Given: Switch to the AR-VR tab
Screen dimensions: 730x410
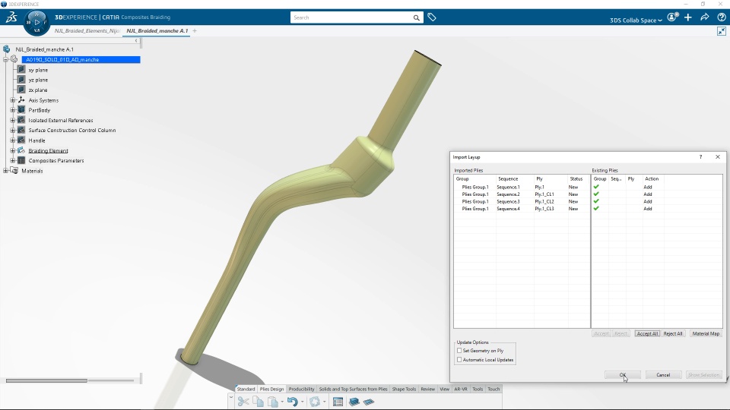Looking at the screenshot, I should pos(461,389).
